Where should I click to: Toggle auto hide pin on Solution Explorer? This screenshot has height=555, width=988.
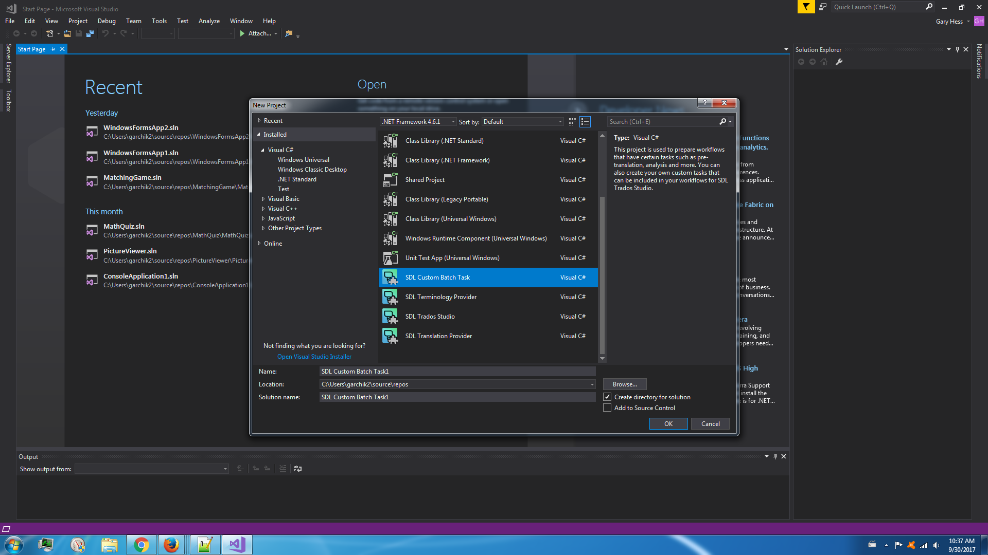(957, 49)
